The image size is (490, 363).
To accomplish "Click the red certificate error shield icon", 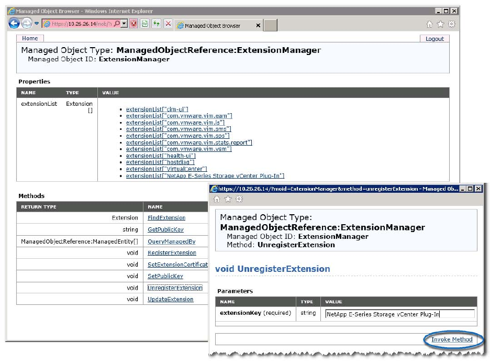I will point(133,24).
